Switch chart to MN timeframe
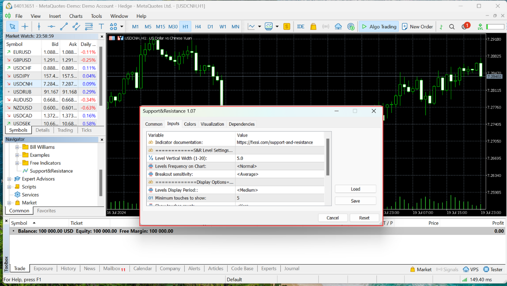507x286 pixels. (x=235, y=26)
